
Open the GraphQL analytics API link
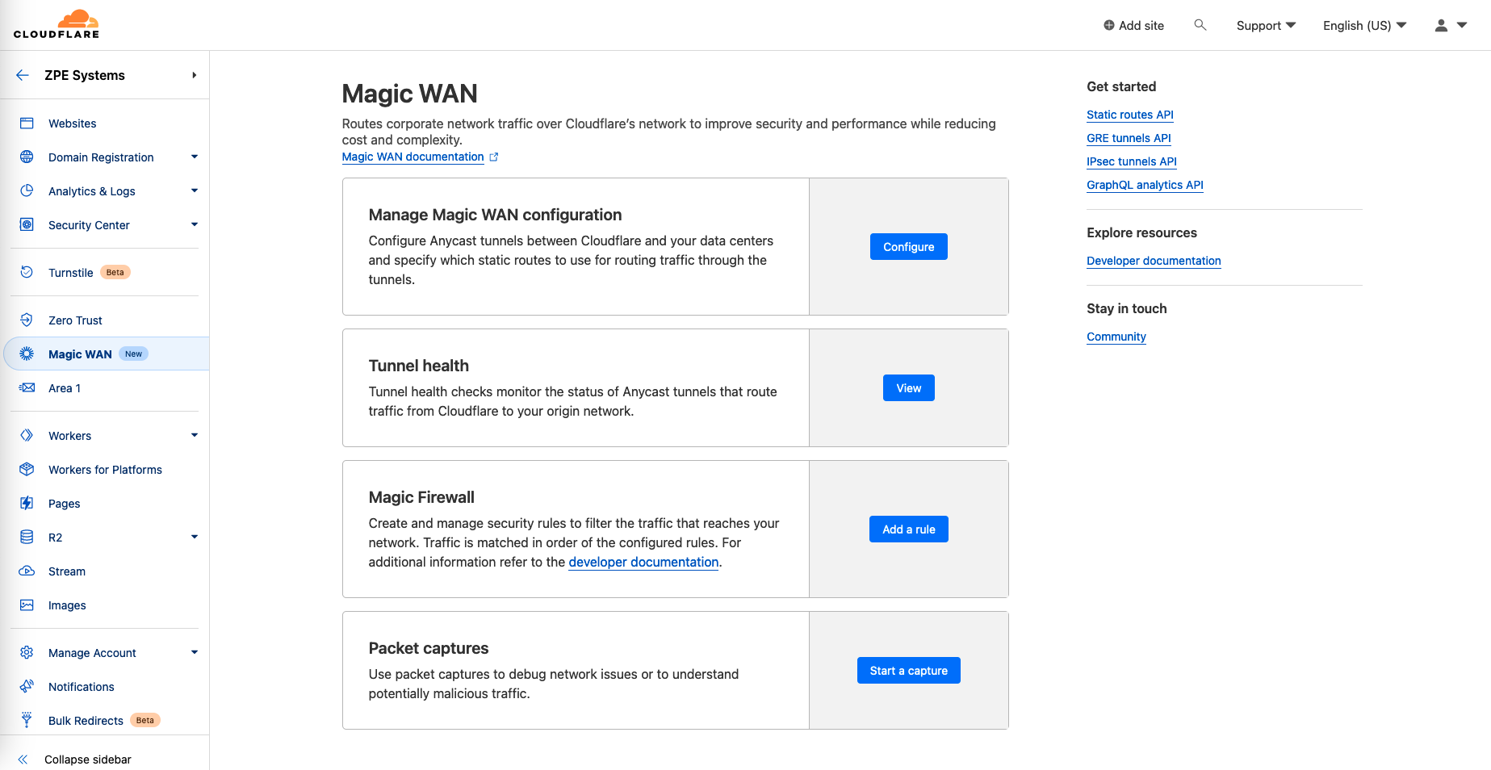click(1145, 185)
